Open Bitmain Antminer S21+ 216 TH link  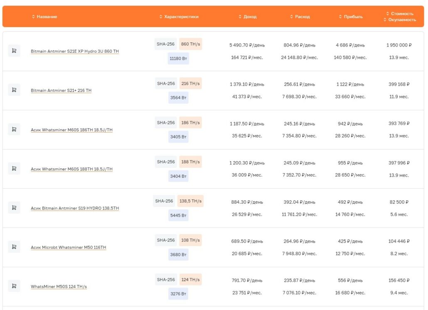point(61,90)
